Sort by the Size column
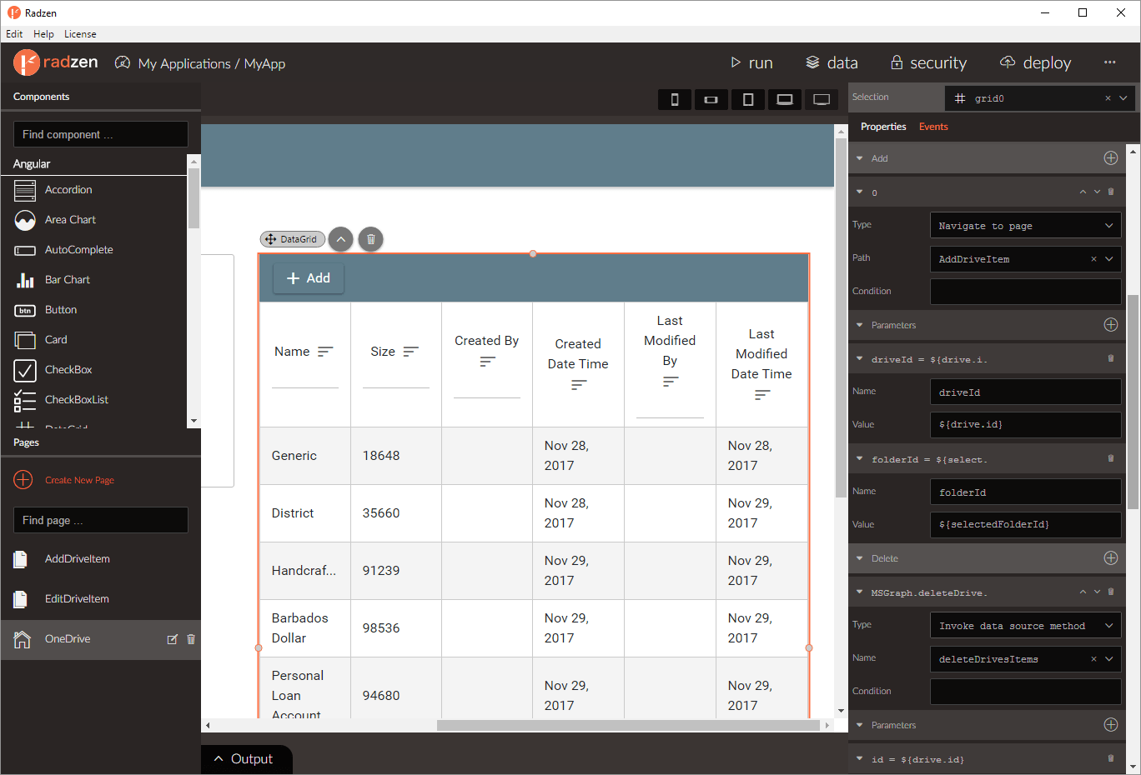This screenshot has width=1141, height=775. [410, 352]
